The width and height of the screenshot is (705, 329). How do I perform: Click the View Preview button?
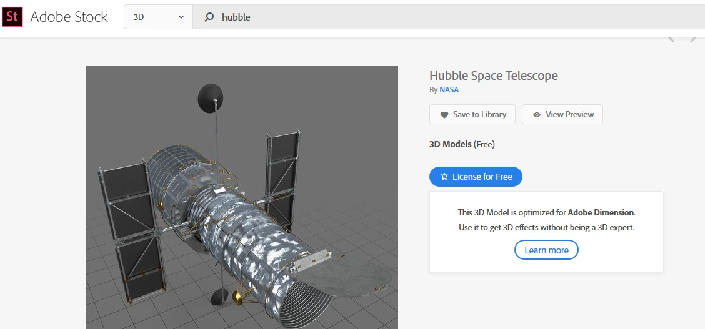pos(562,114)
